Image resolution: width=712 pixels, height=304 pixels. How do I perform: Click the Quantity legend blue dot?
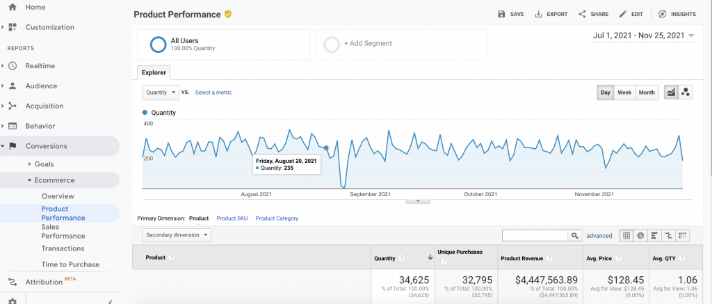coord(145,112)
